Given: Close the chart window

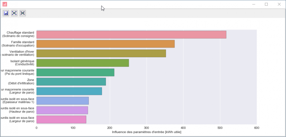Looking at the screenshot, I should pyautogui.click(x=279, y=4).
